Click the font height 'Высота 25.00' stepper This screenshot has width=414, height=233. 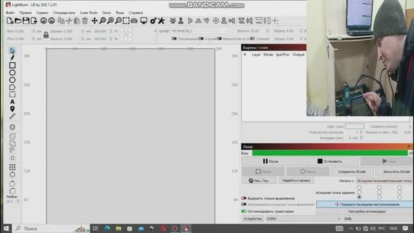[x=267, y=31]
